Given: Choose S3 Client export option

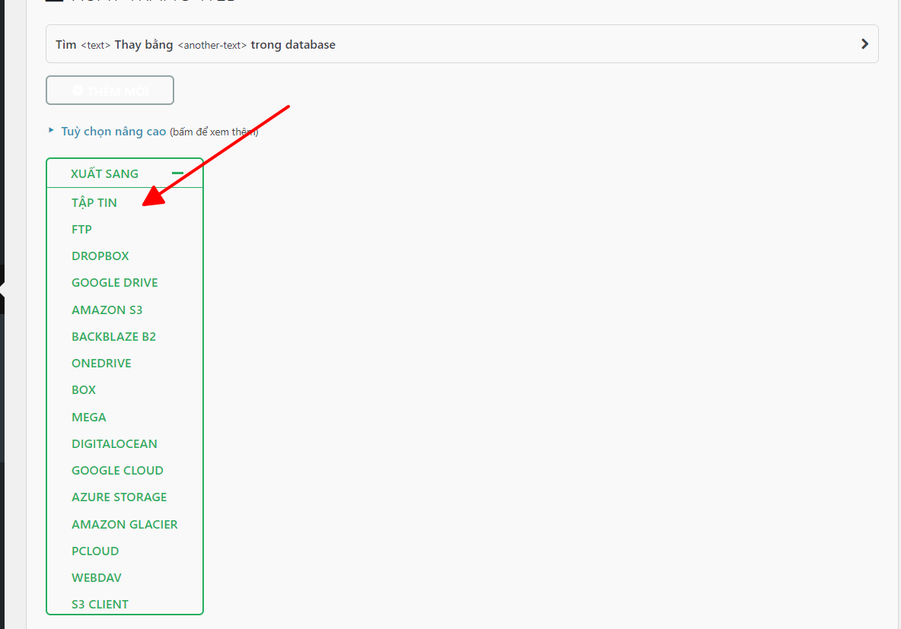Looking at the screenshot, I should pos(100,605).
